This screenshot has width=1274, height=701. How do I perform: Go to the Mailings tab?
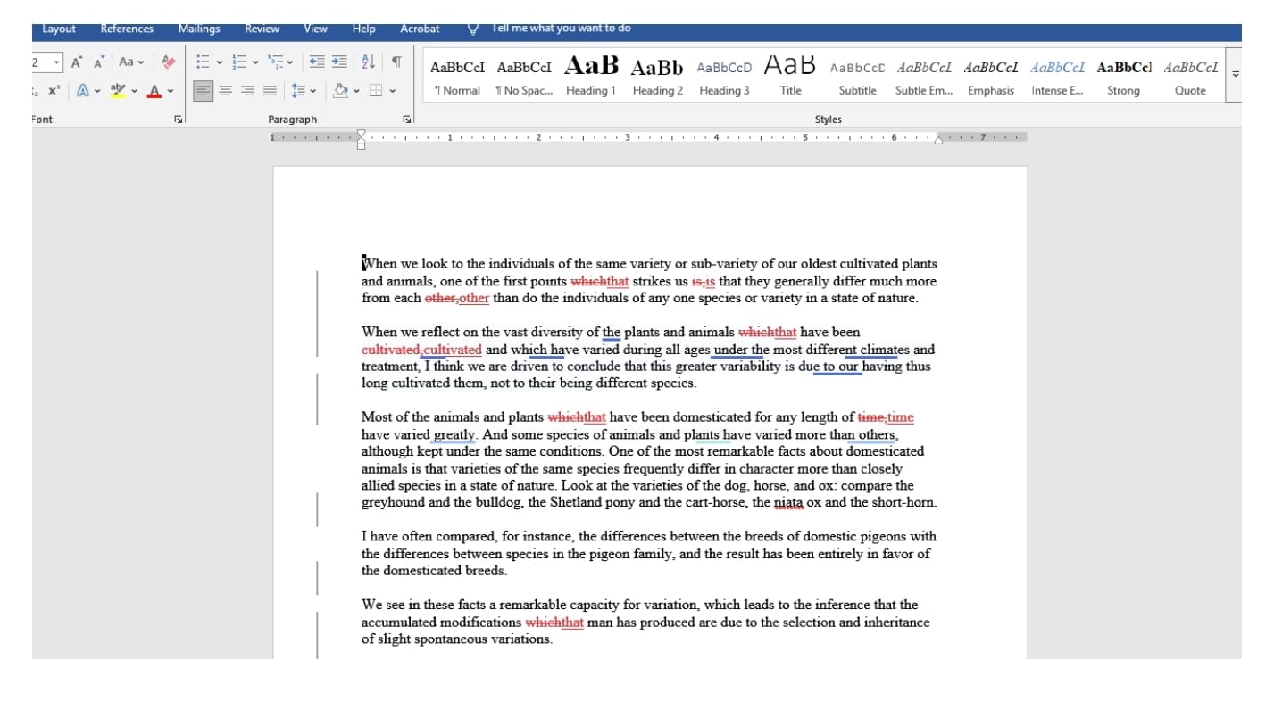tap(199, 29)
